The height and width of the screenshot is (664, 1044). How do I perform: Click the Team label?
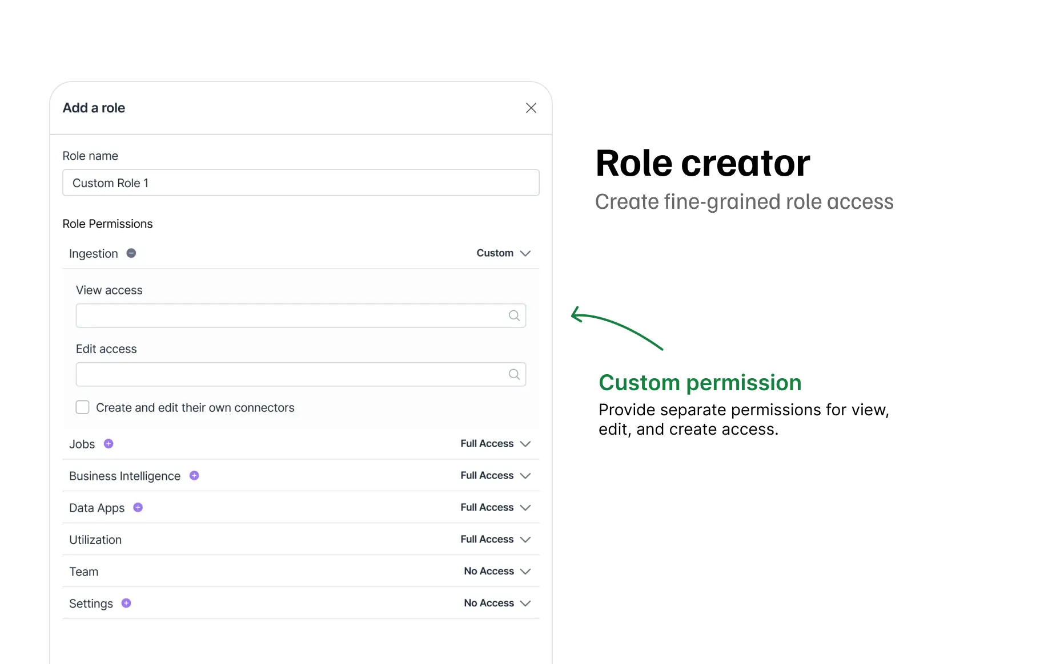84,572
